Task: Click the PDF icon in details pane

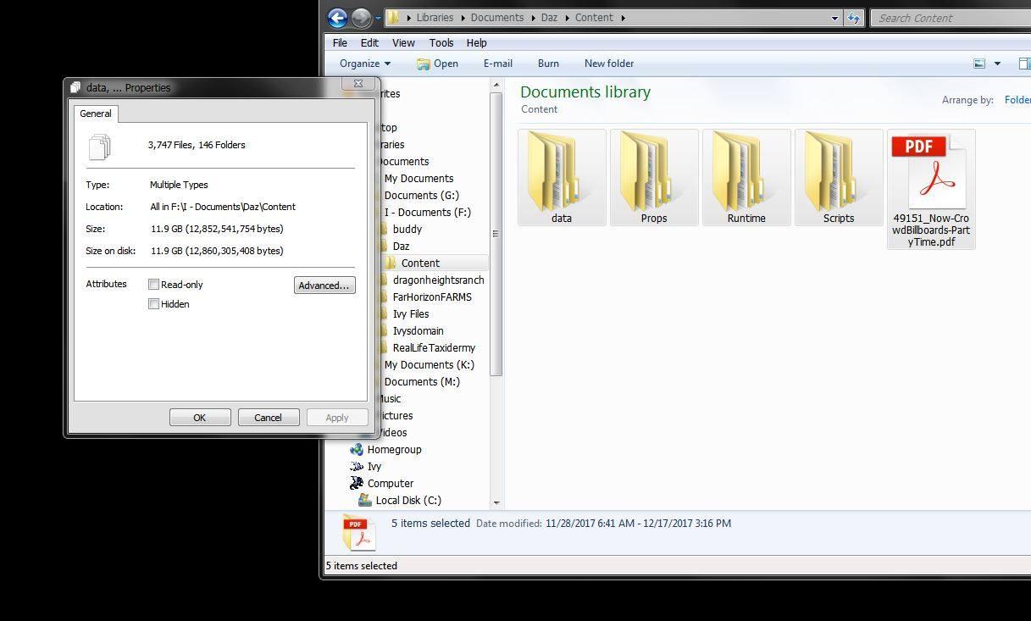Action: 358,532
